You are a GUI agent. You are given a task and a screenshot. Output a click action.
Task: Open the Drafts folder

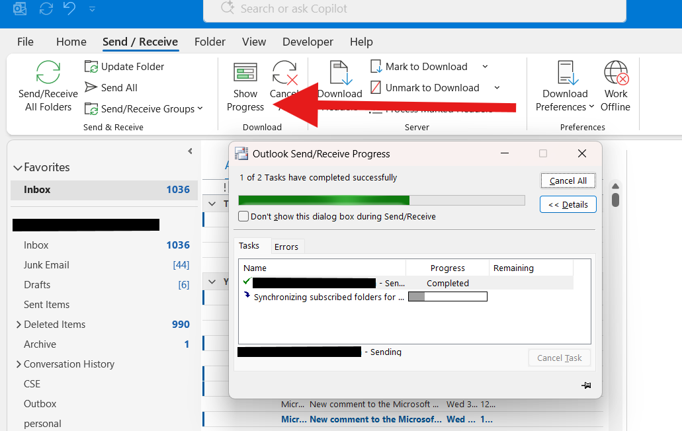(x=105, y=285)
